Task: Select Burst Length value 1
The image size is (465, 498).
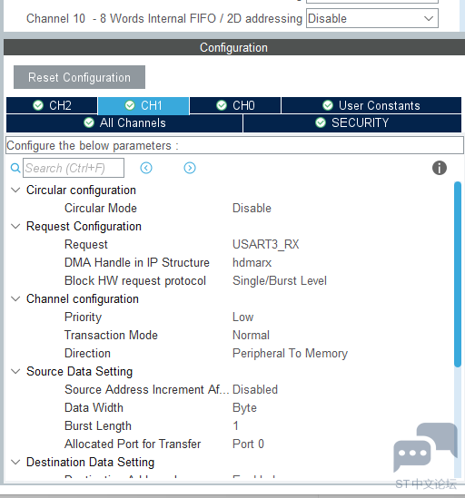Action: [x=235, y=426]
